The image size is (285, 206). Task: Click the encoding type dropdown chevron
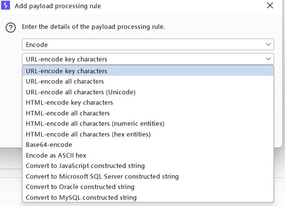268,59
